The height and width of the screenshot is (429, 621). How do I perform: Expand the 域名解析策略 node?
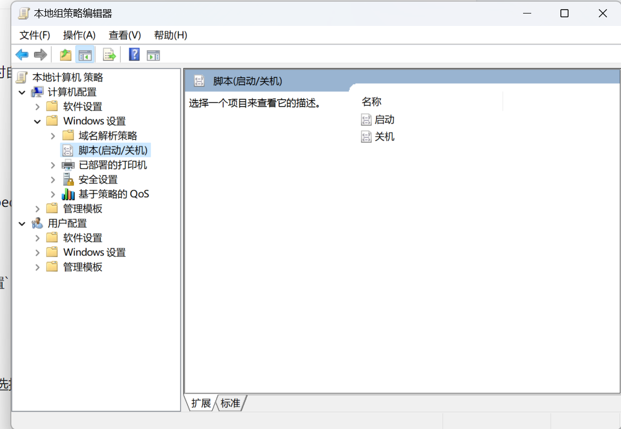52,136
